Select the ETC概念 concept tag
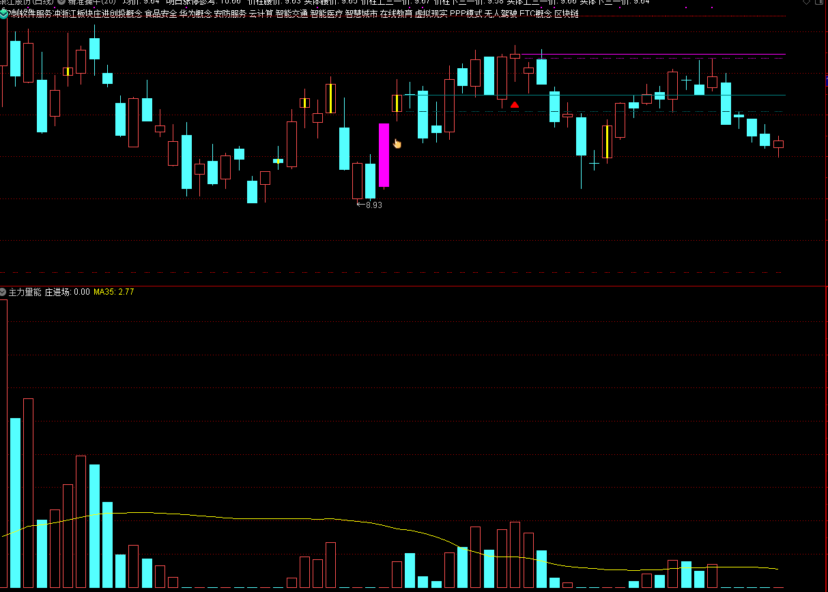Viewport: 828px width, 592px height. (535, 14)
